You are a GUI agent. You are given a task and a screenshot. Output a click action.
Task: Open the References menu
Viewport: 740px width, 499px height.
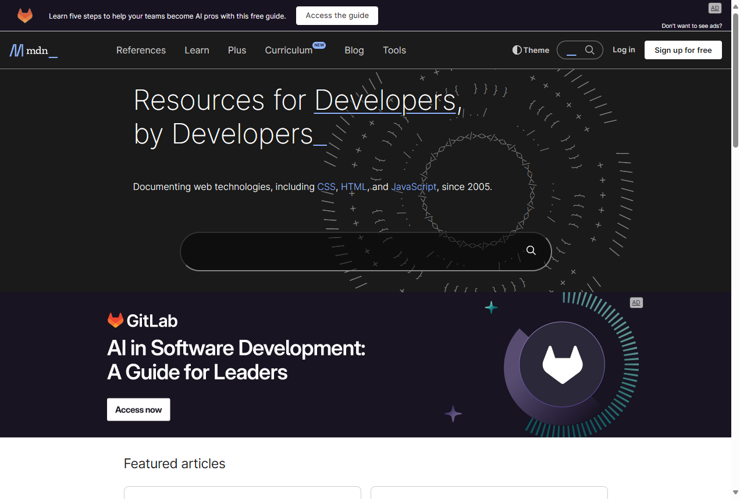[141, 50]
